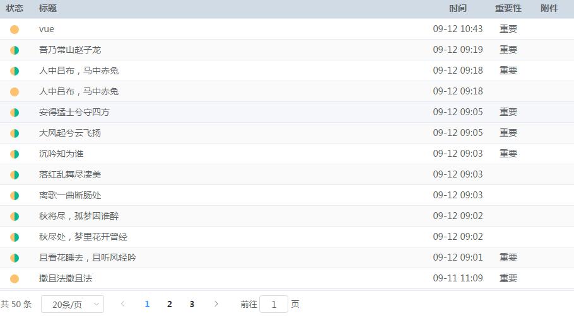
Task: Open the 落红乱舞尽凄美 title
Action: [x=70, y=174]
